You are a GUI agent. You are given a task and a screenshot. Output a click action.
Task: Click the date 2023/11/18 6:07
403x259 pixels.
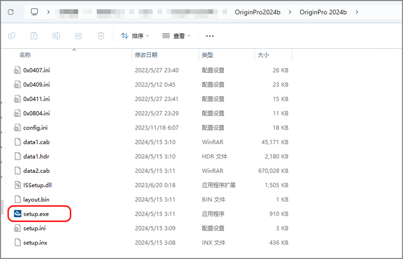pos(157,127)
